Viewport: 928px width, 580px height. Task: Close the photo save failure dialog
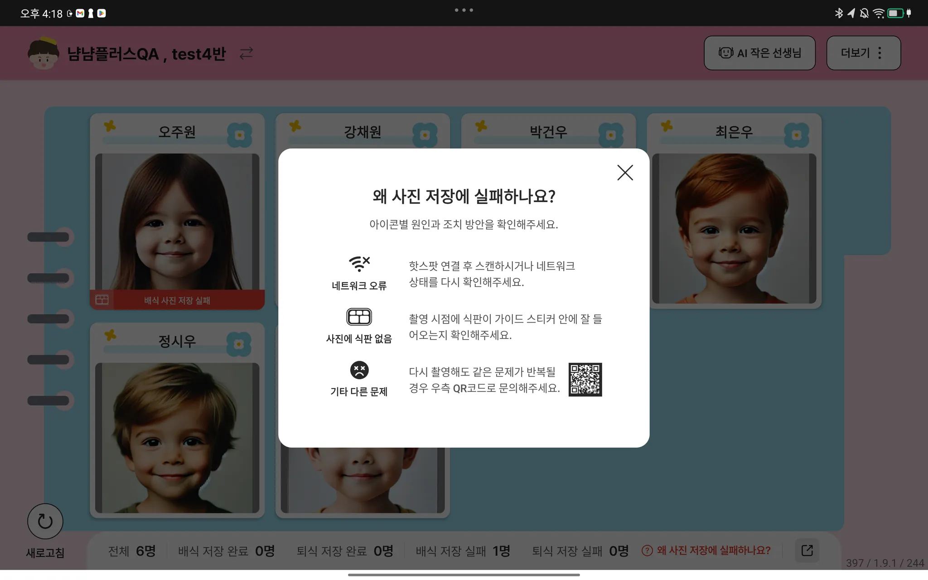[625, 172]
